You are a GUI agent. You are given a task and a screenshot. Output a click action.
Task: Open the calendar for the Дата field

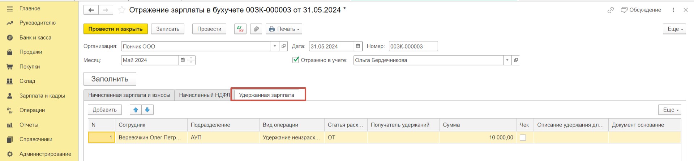[x=358, y=46]
